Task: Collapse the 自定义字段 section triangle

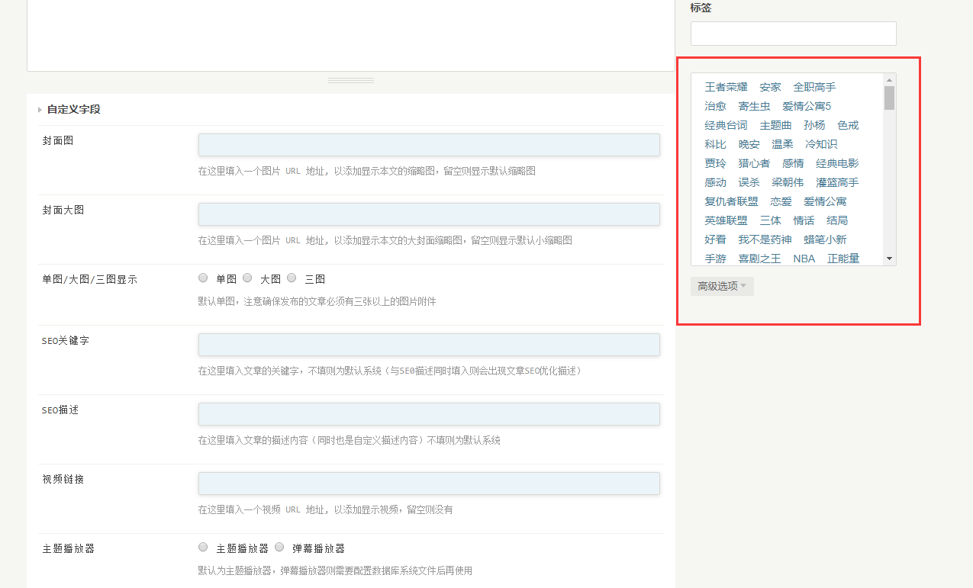Action: [40, 110]
